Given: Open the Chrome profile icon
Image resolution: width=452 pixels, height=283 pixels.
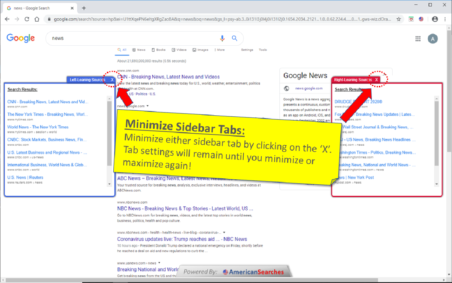Looking at the screenshot, I should pos(435,19).
